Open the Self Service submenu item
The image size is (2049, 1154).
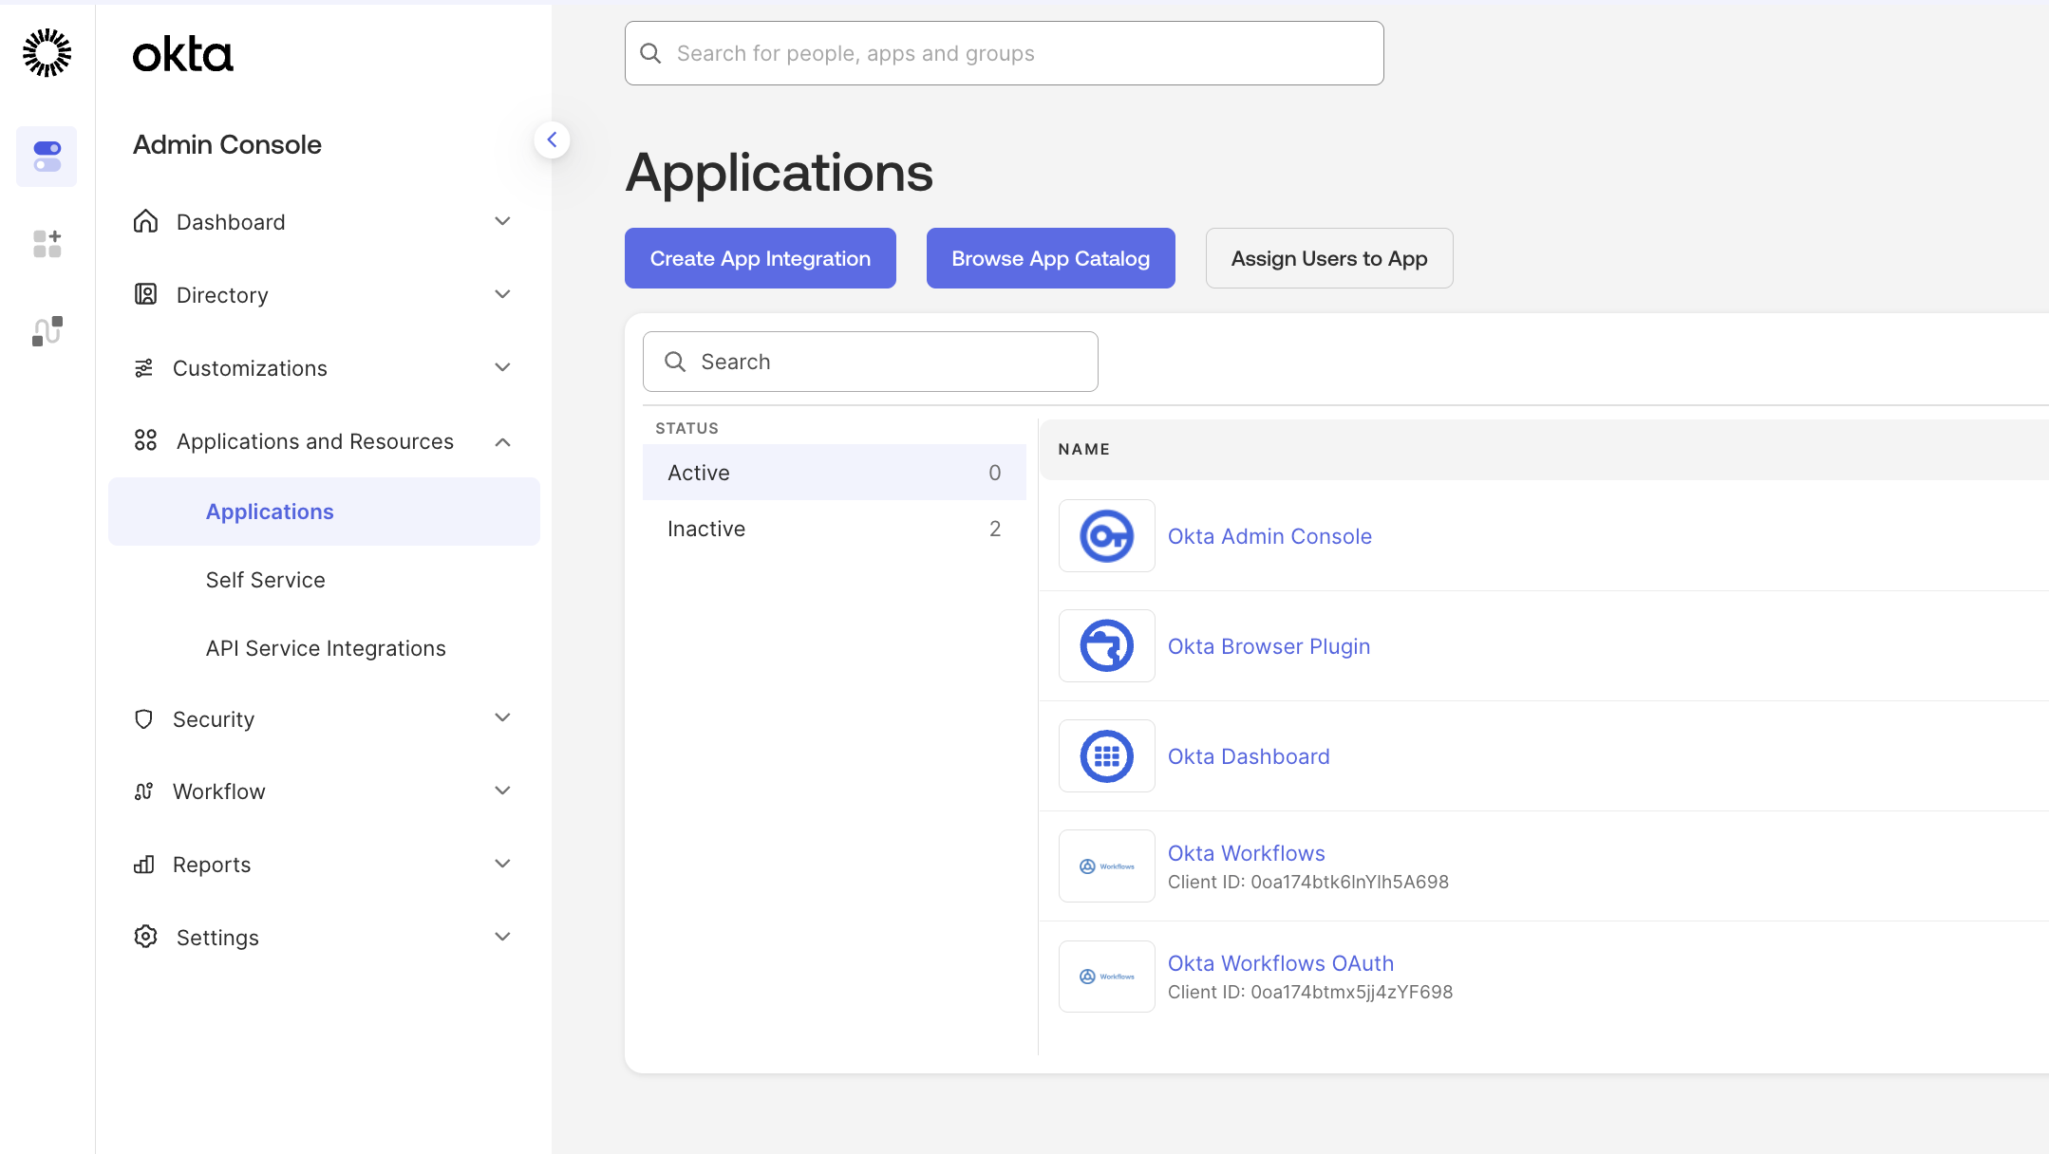point(266,580)
